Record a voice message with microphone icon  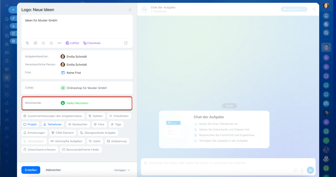302,170
